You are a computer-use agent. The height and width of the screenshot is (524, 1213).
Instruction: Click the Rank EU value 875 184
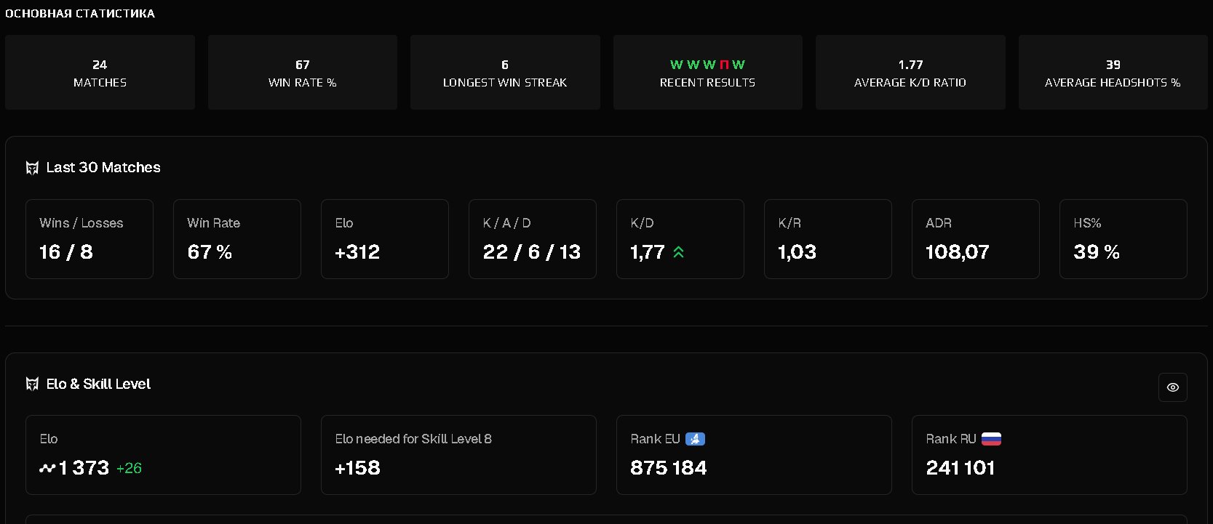pos(669,468)
